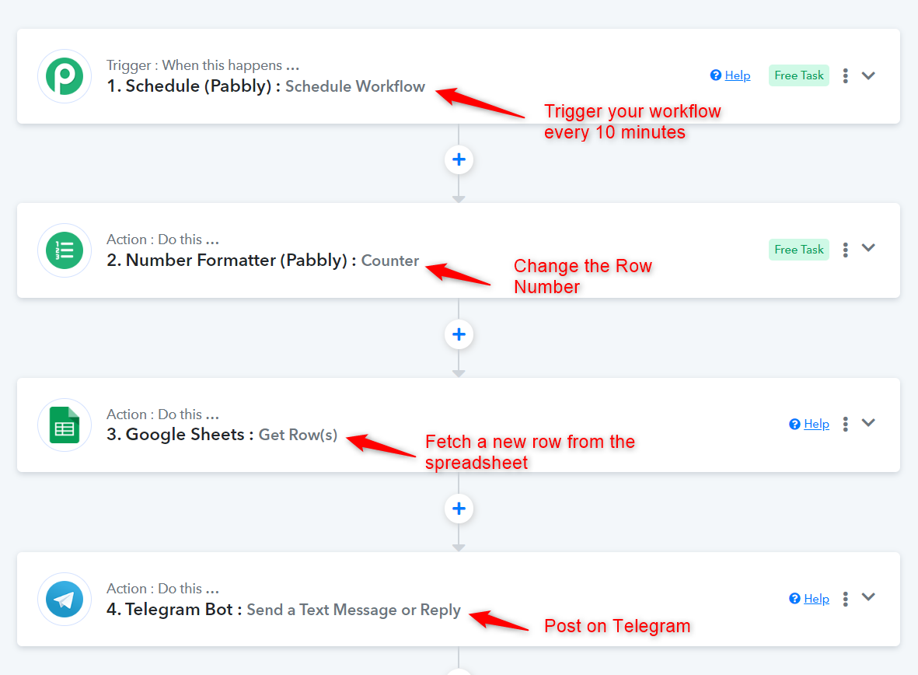This screenshot has width=918, height=675.
Task: Expand the Google Sheets Get Row(s) step
Action: [869, 424]
